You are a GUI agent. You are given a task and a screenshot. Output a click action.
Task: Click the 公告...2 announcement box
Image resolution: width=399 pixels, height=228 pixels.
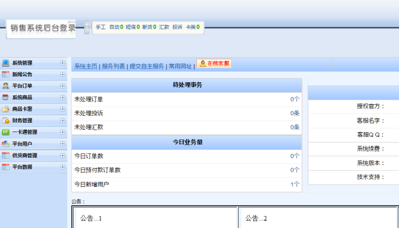(317, 218)
